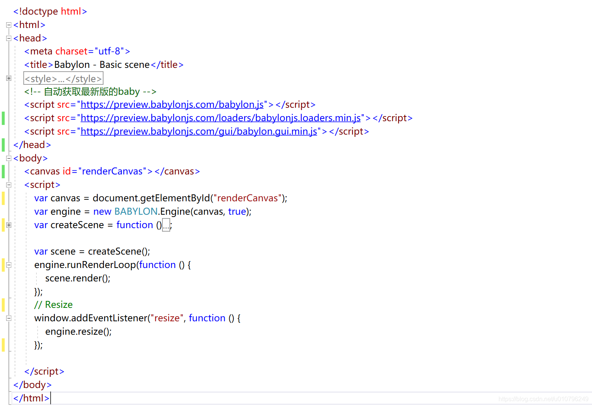This screenshot has height=406, width=592.
Task: Click the closing </body> tag
Action: coord(32,385)
